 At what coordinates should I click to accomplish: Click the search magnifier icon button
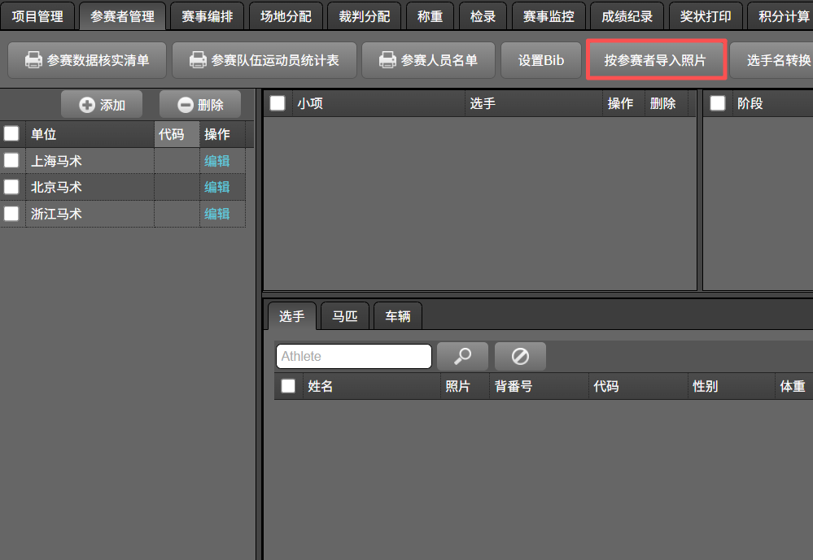pyautogui.click(x=462, y=357)
